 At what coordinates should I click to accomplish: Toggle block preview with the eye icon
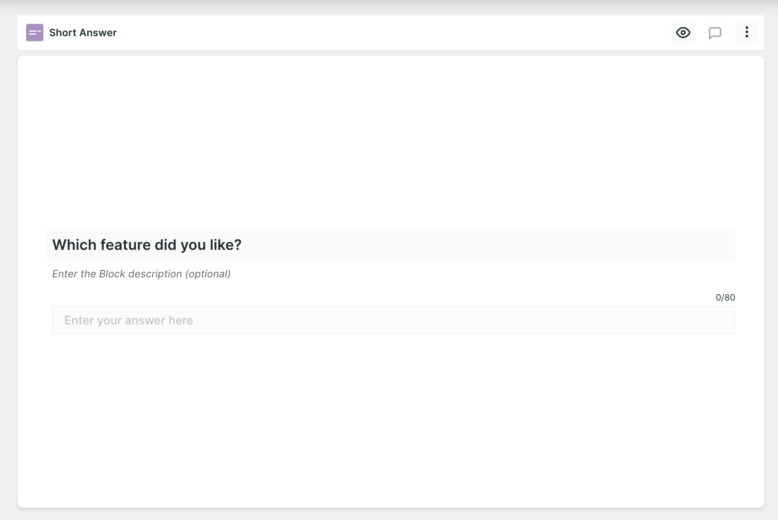click(683, 33)
